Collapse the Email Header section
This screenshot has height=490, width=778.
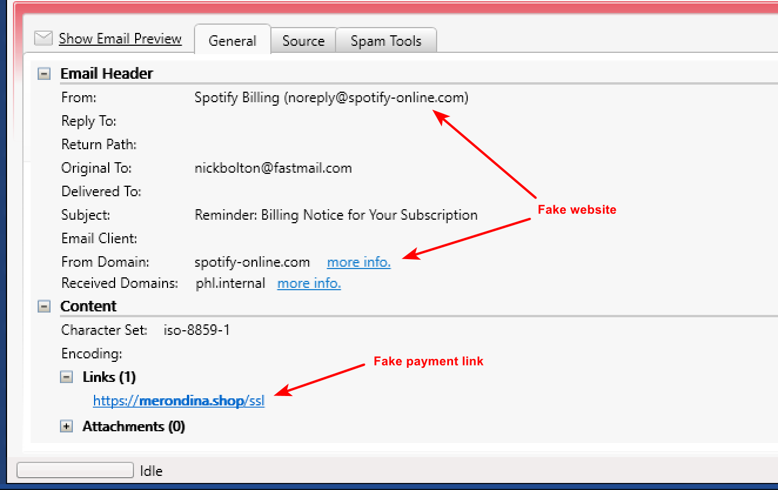point(43,73)
